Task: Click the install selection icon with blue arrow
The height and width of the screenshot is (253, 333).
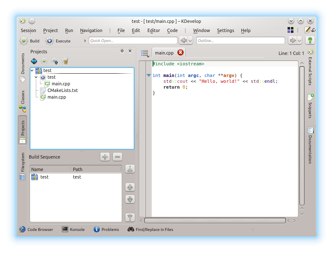Action: tap(55, 61)
